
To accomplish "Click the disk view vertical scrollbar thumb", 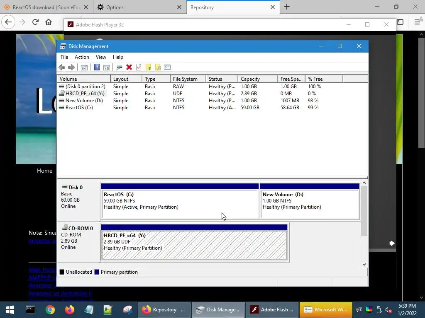I will tap(364, 211).
